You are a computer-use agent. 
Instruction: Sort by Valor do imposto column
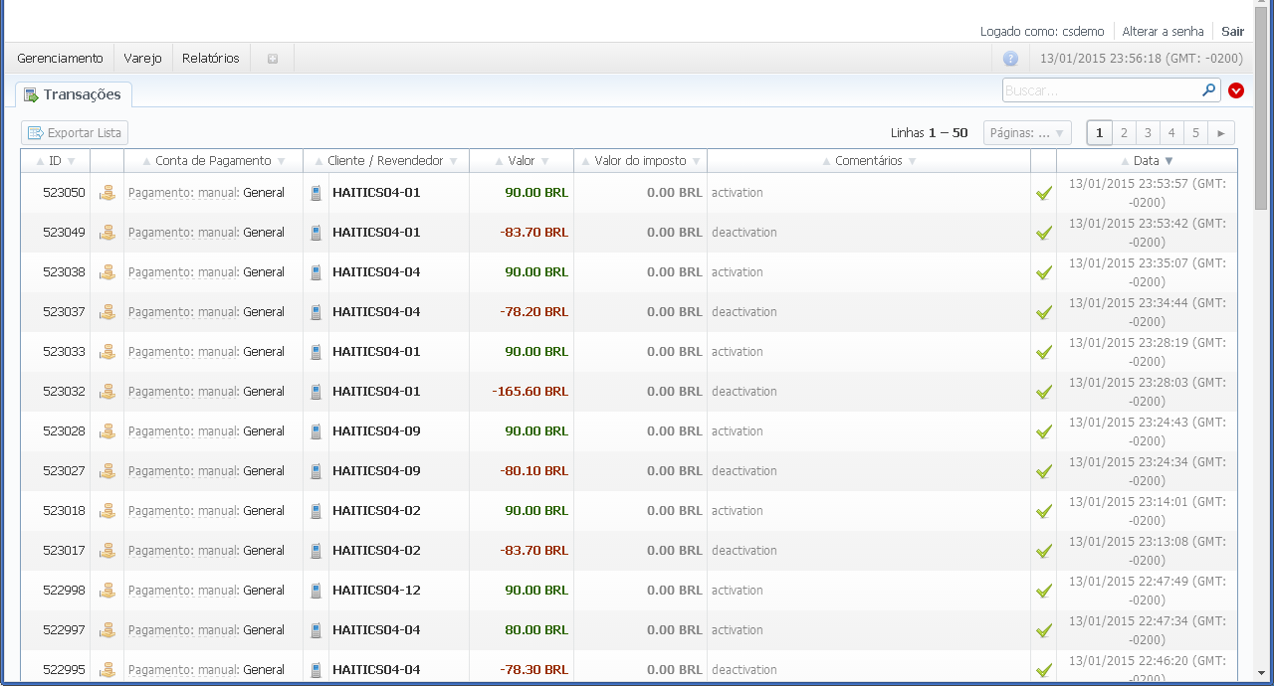click(x=640, y=161)
